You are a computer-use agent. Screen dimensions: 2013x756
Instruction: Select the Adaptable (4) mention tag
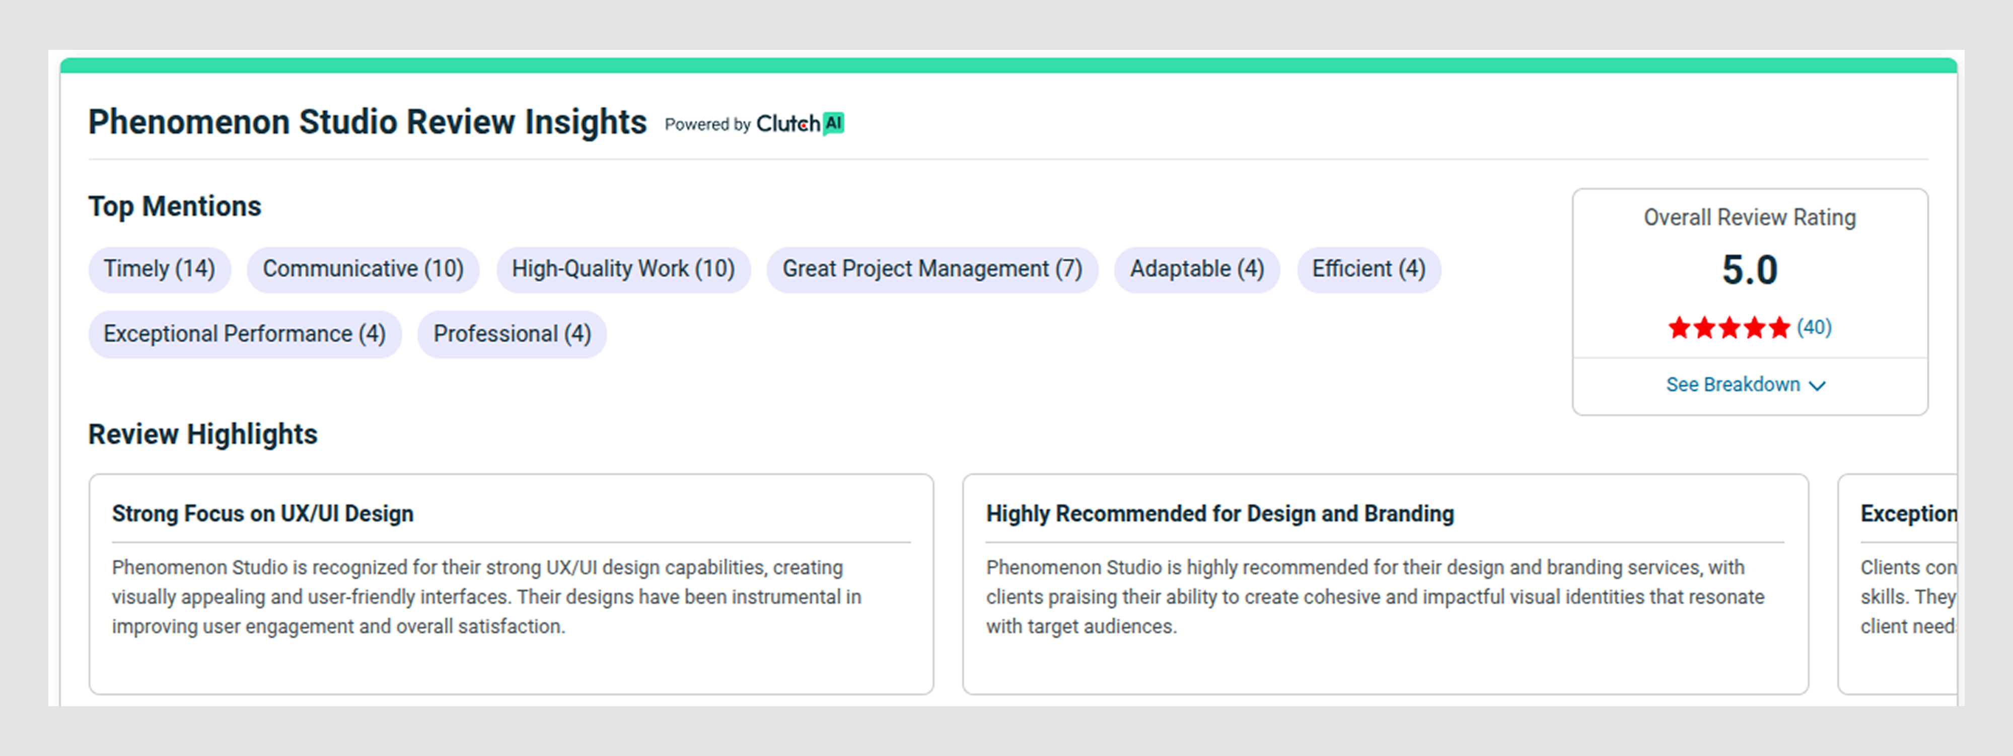pyautogui.click(x=1197, y=269)
